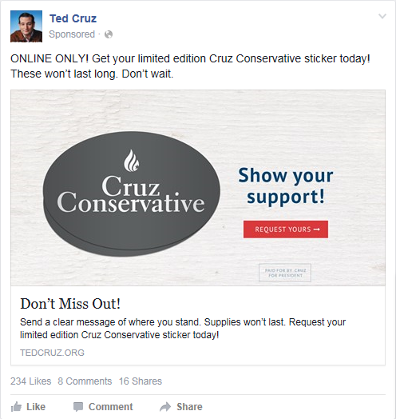Click the globe public audience icon
396x419 pixels.
109,34
